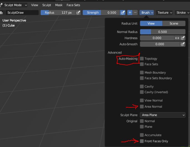Click the Add (+) brush direction icon
Viewport: 190px width, 147px height.
coord(130,13)
